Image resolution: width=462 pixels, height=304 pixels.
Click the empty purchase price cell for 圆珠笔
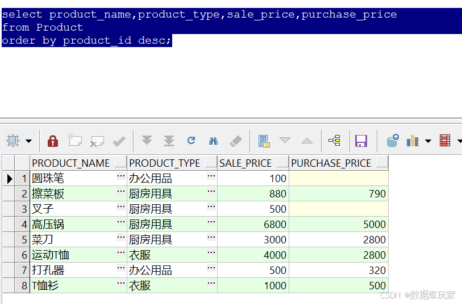339,179
